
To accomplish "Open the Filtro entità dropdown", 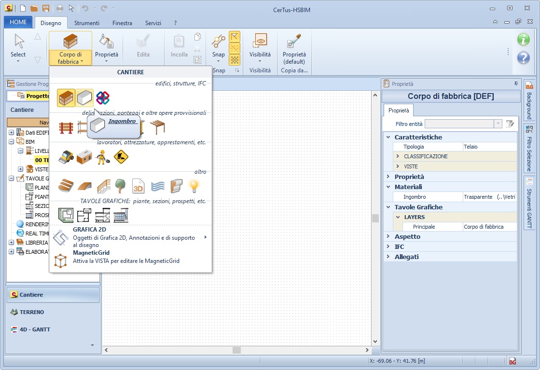I will pyautogui.click(x=498, y=124).
